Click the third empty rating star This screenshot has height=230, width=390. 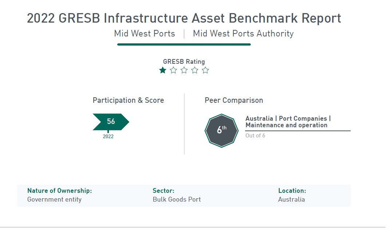click(x=184, y=70)
